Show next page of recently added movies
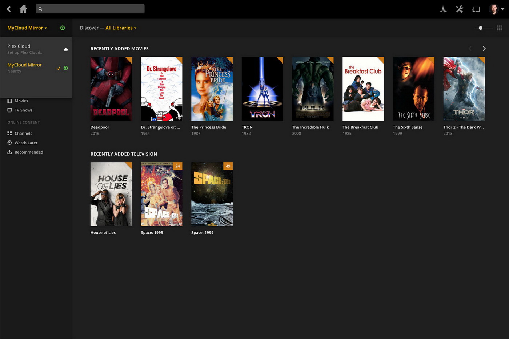The image size is (509, 339). coord(484,49)
